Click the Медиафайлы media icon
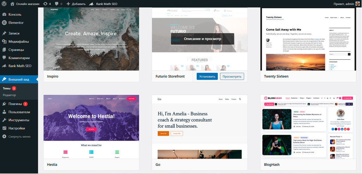Image resolution: width=362 pixels, height=174 pixels. (x=4, y=42)
